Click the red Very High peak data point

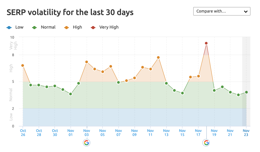pyautogui.click(x=206, y=43)
